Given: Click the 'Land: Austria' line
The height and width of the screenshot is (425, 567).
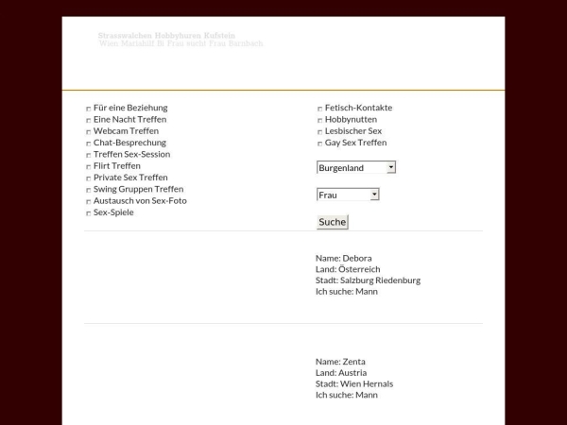Looking at the screenshot, I should pyautogui.click(x=341, y=373).
